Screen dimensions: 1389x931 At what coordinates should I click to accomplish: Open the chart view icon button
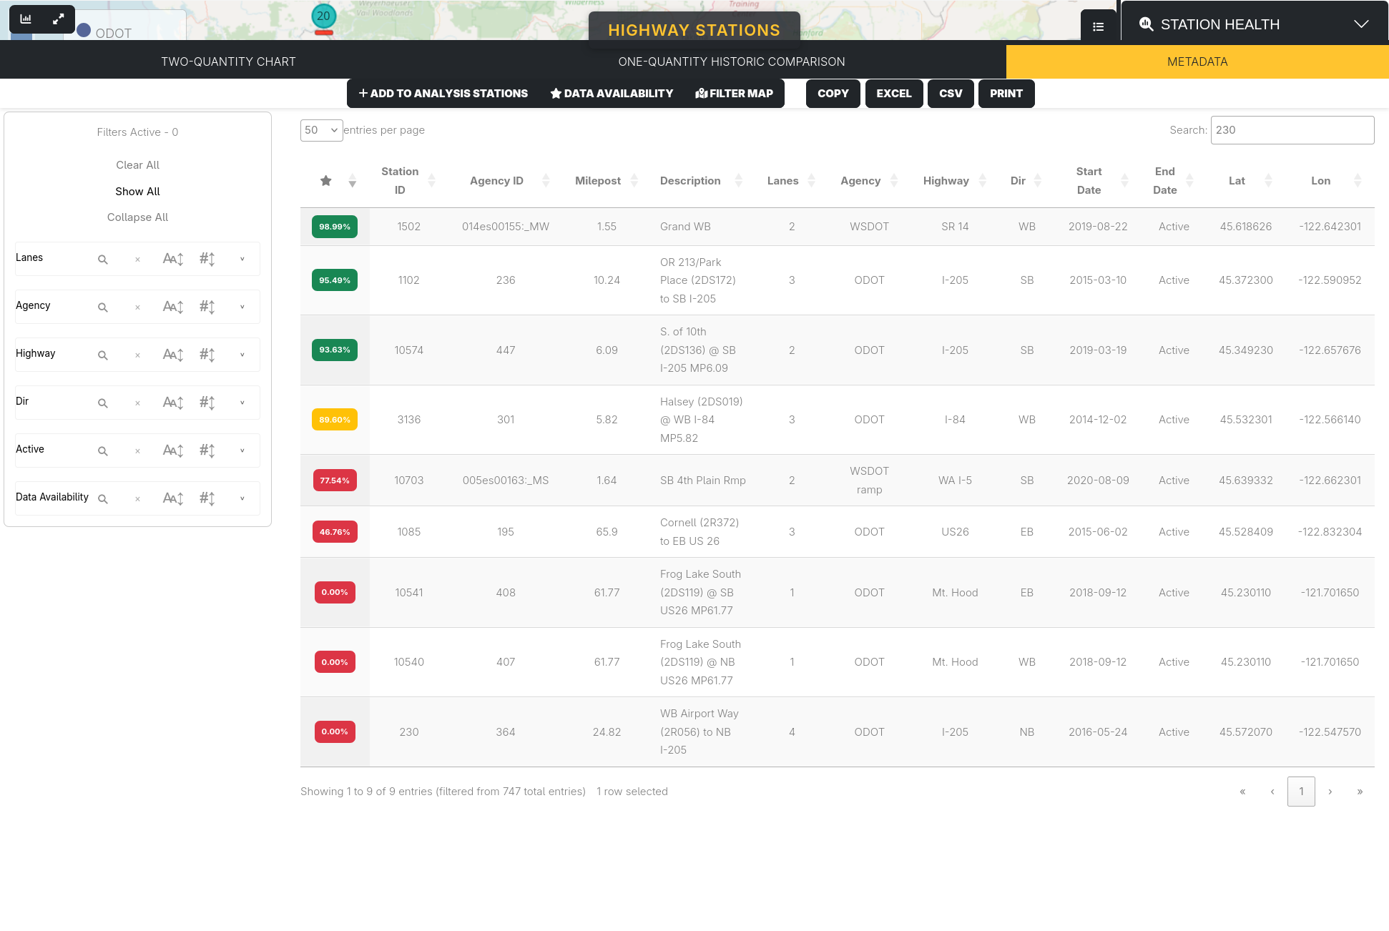pyautogui.click(x=26, y=19)
